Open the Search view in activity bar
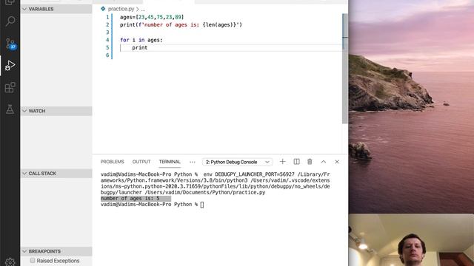Screen dimensions: 474x266 click(10, 21)
